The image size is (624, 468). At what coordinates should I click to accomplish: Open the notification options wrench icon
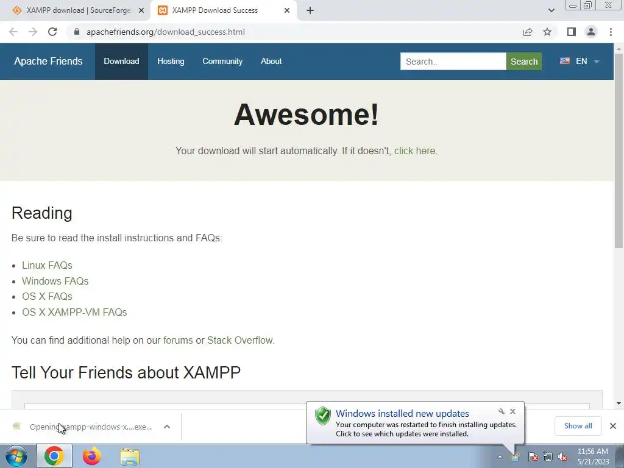point(502,411)
